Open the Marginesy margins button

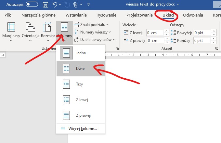point(11,32)
